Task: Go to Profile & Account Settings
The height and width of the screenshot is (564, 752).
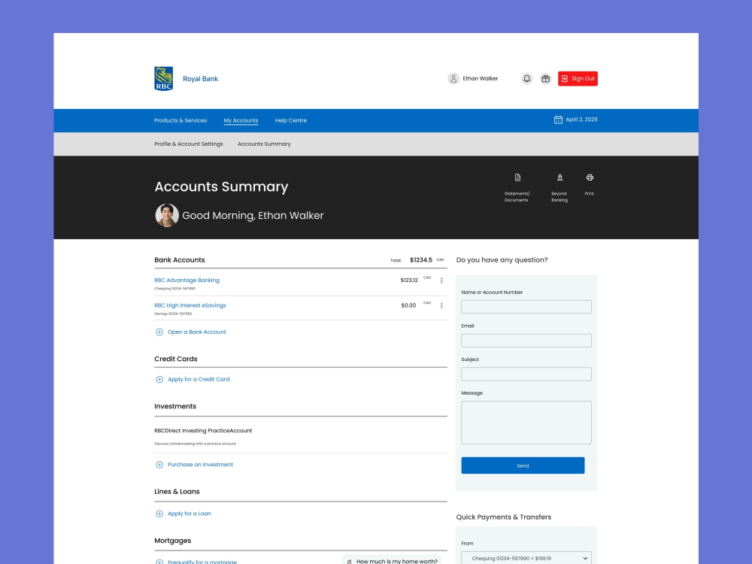Action: pyautogui.click(x=189, y=144)
